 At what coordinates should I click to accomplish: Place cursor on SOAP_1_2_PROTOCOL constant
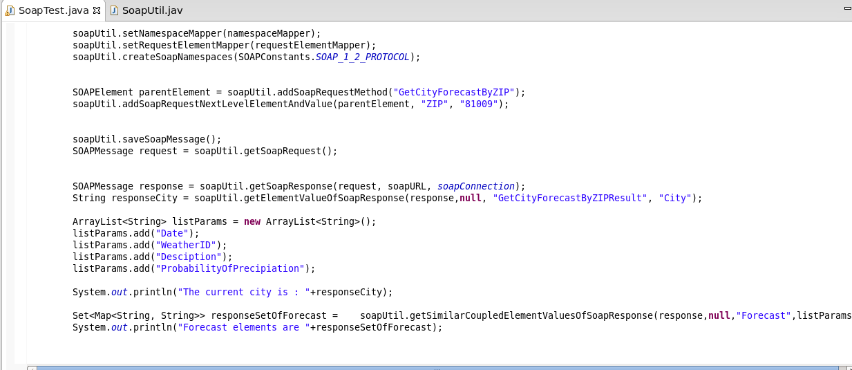click(x=363, y=57)
